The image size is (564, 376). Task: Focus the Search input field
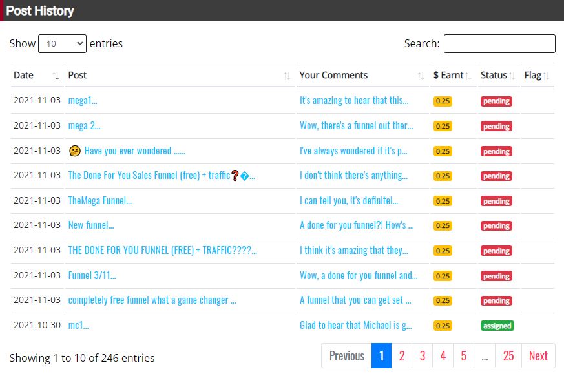499,43
